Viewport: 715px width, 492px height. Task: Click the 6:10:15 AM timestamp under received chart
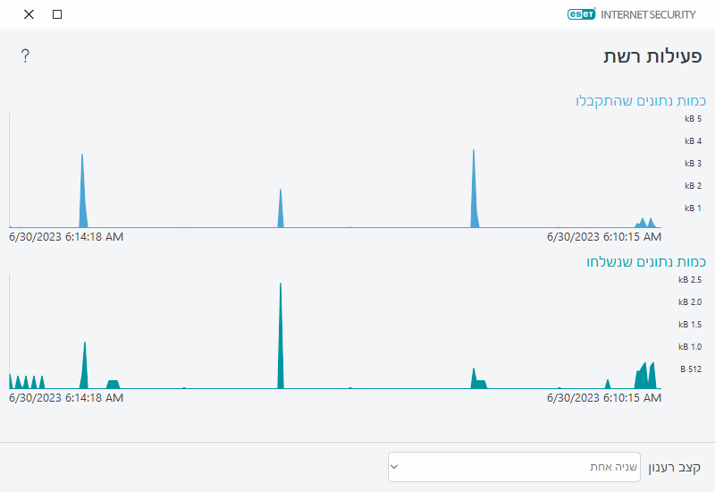tap(603, 237)
